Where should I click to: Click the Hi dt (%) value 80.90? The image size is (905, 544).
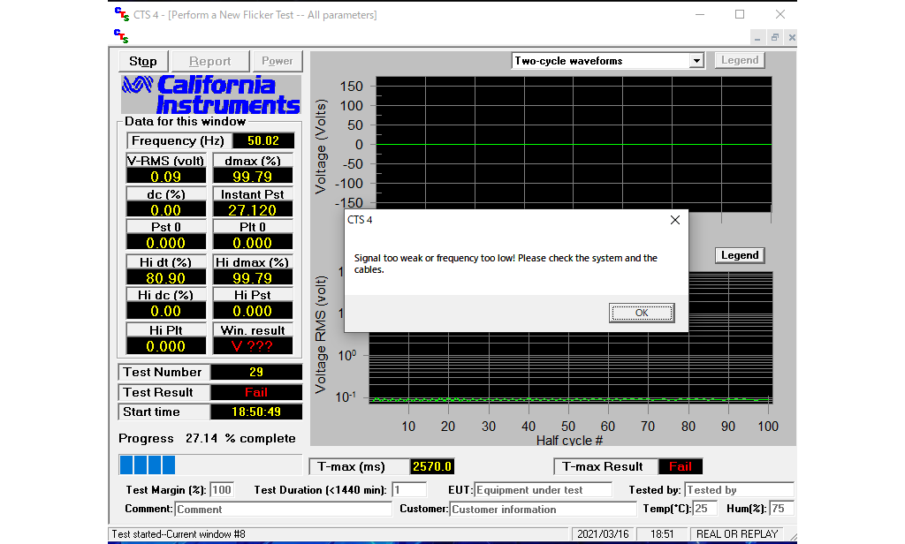(x=166, y=278)
